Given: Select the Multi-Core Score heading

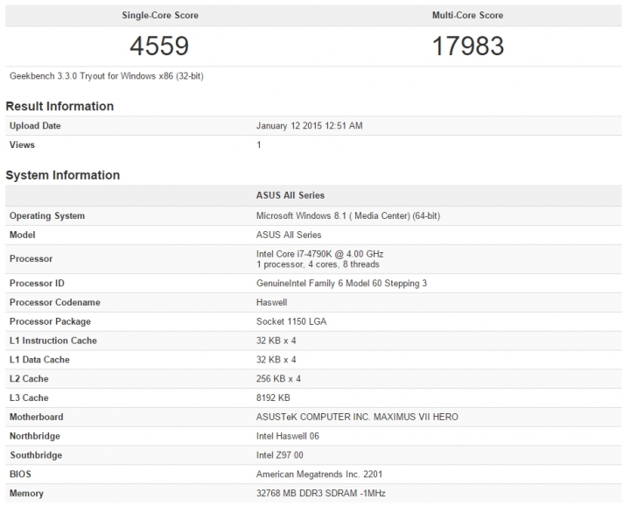Looking at the screenshot, I should tap(467, 15).
